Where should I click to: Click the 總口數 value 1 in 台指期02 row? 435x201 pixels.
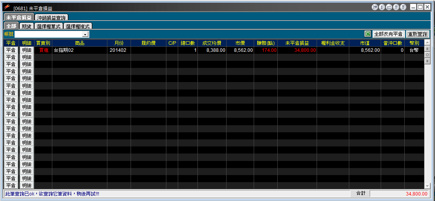[x=188, y=50]
